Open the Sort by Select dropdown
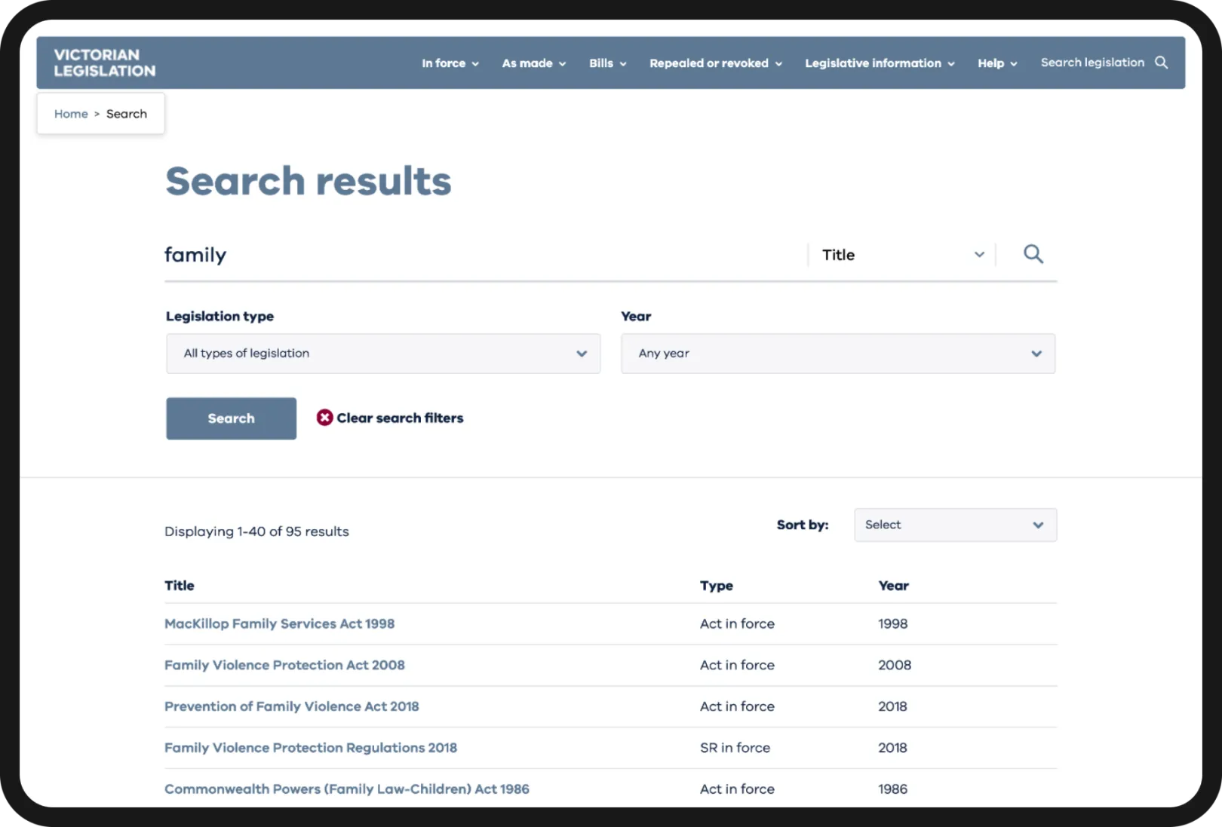1222x827 pixels. tap(955, 525)
